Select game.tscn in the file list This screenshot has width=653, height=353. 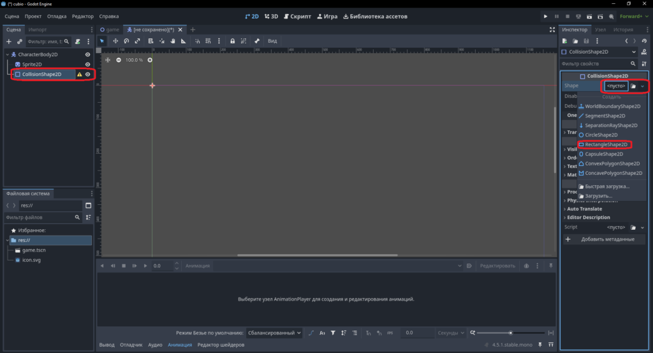coord(34,250)
